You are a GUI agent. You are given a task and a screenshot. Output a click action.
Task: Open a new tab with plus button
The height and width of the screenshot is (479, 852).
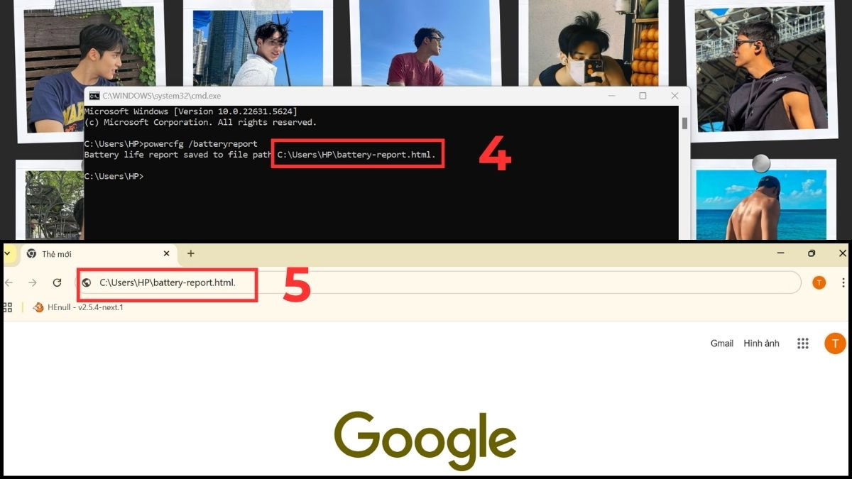(x=190, y=253)
